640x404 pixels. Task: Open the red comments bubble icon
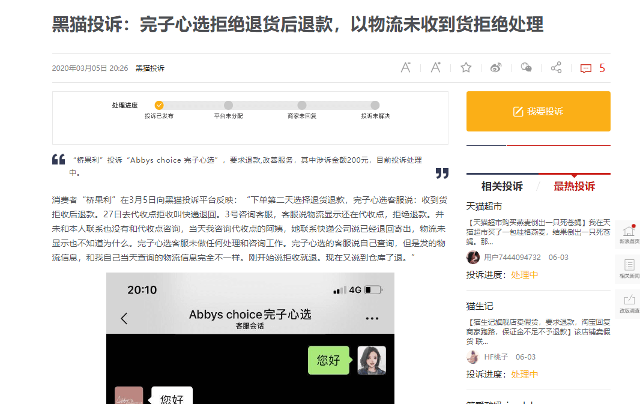point(586,68)
